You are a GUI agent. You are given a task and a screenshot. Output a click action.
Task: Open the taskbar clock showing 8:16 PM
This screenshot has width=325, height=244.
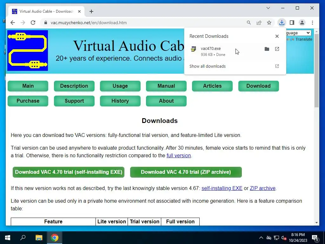pyautogui.click(x=298, y=238)
